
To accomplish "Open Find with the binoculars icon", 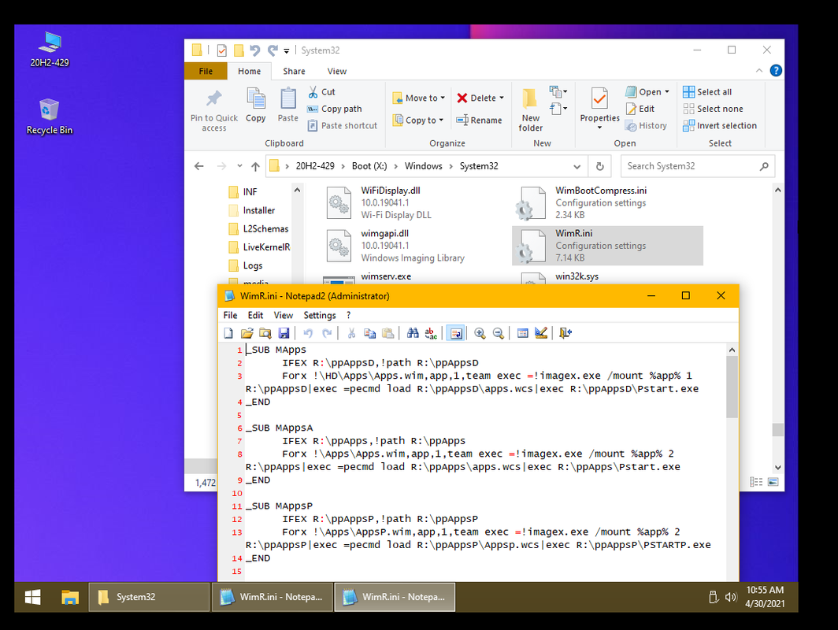I will pos(413,333).
